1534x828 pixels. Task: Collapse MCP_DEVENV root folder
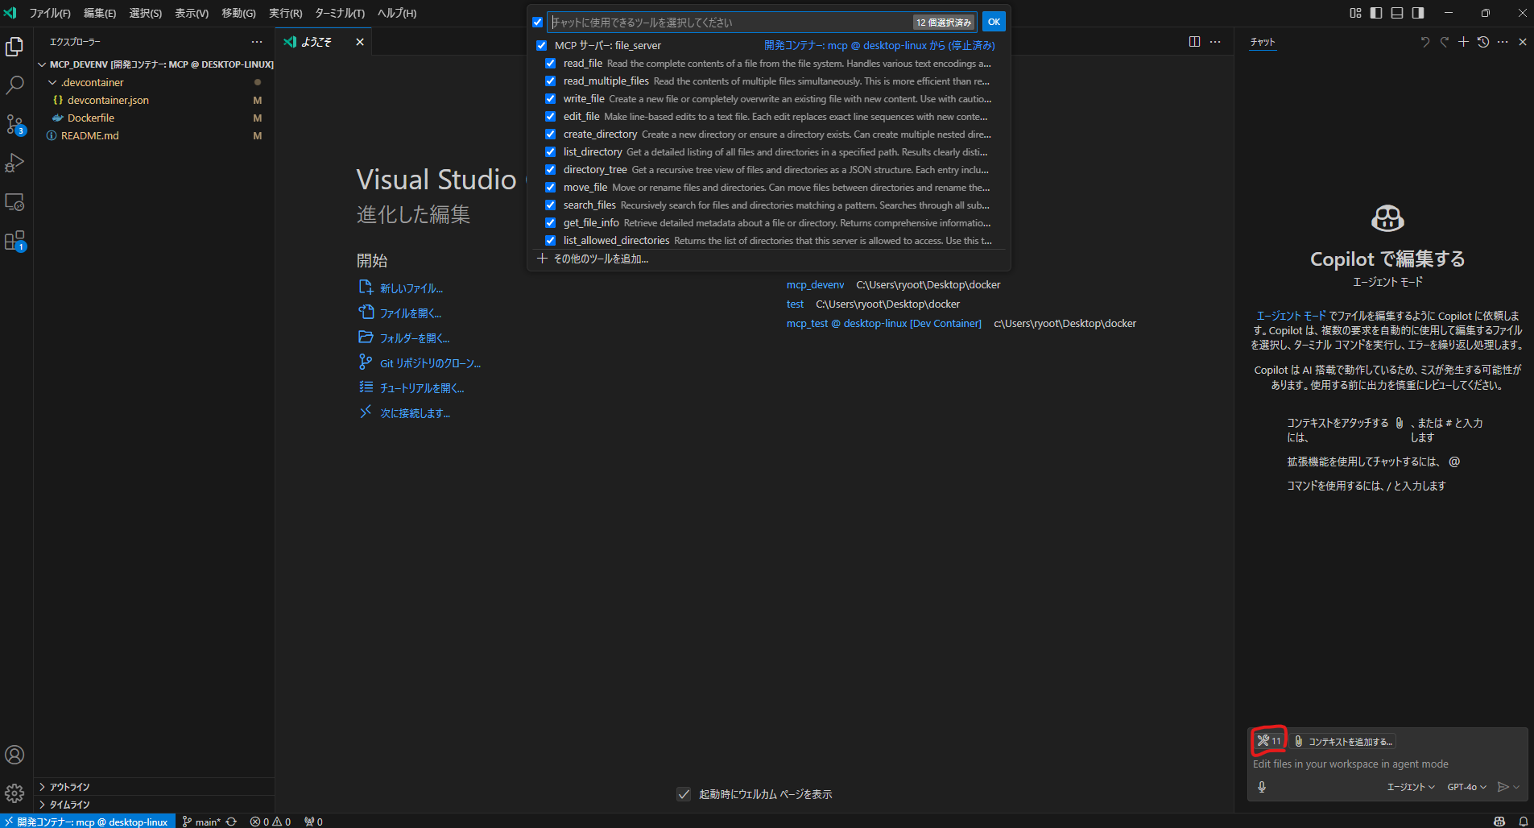pos(42,64)
